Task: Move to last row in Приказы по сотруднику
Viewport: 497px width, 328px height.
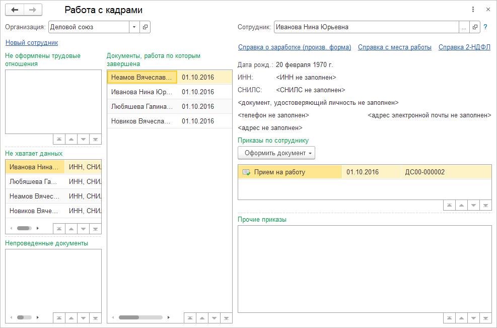Action: pos(485,205)
